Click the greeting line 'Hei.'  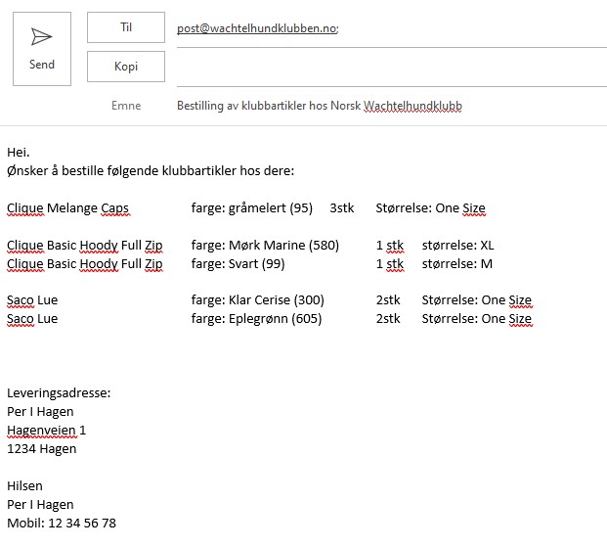[x=19, y=153]
